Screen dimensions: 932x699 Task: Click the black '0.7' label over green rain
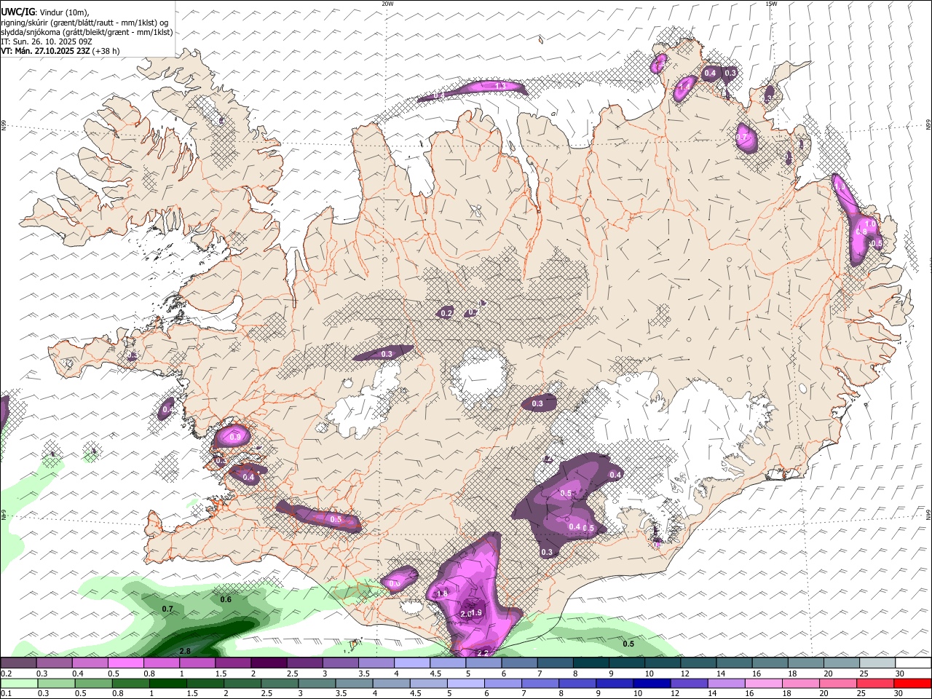[x=167, y=609]
